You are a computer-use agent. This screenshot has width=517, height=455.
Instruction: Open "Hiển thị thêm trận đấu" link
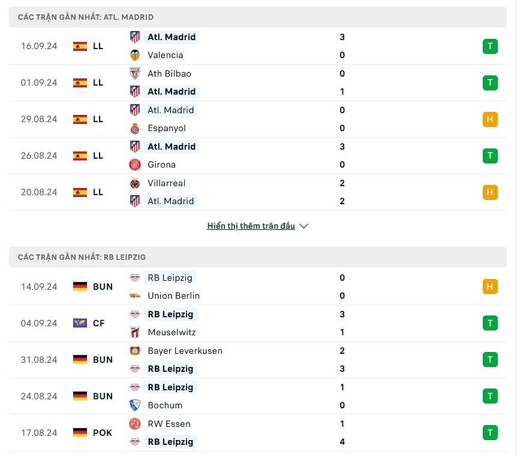tap(251, 226)
